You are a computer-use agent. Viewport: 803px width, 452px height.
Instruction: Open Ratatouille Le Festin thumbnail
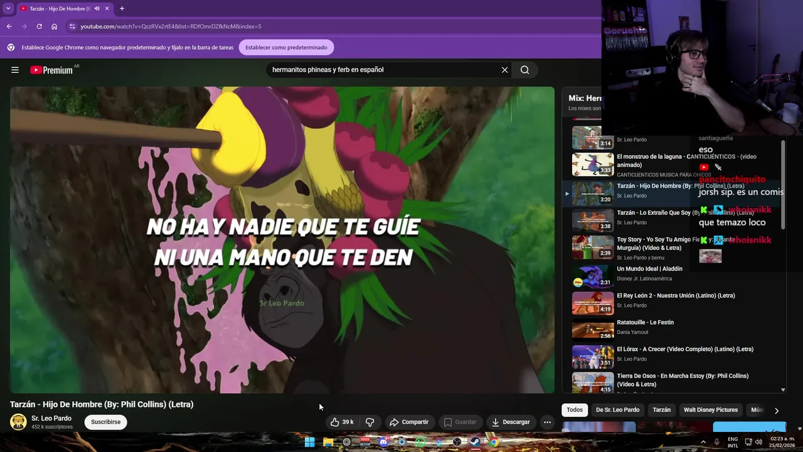point(593,329)
